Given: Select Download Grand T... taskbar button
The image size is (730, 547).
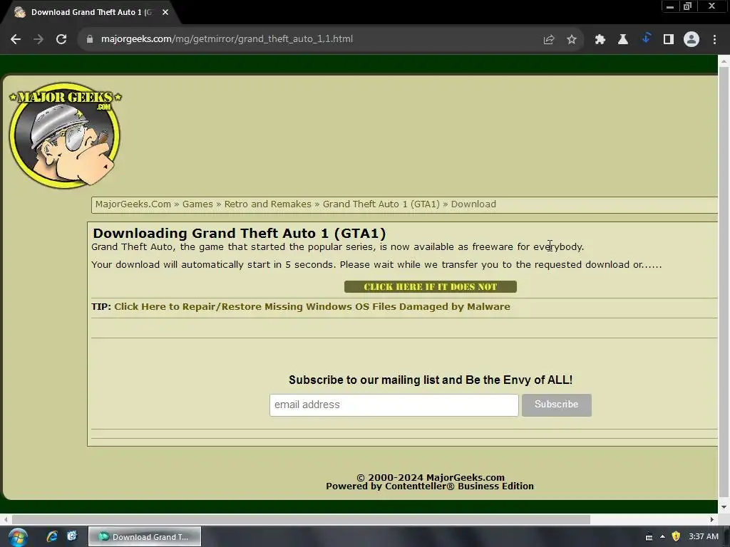Looking at the screenshot, I should coord(145,537).
